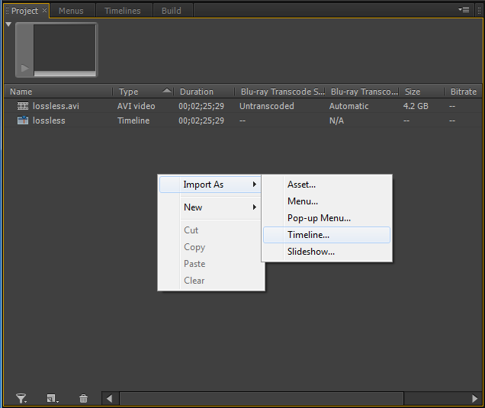
Task: Click the scroll right arrow
Action: click(474, 398)
